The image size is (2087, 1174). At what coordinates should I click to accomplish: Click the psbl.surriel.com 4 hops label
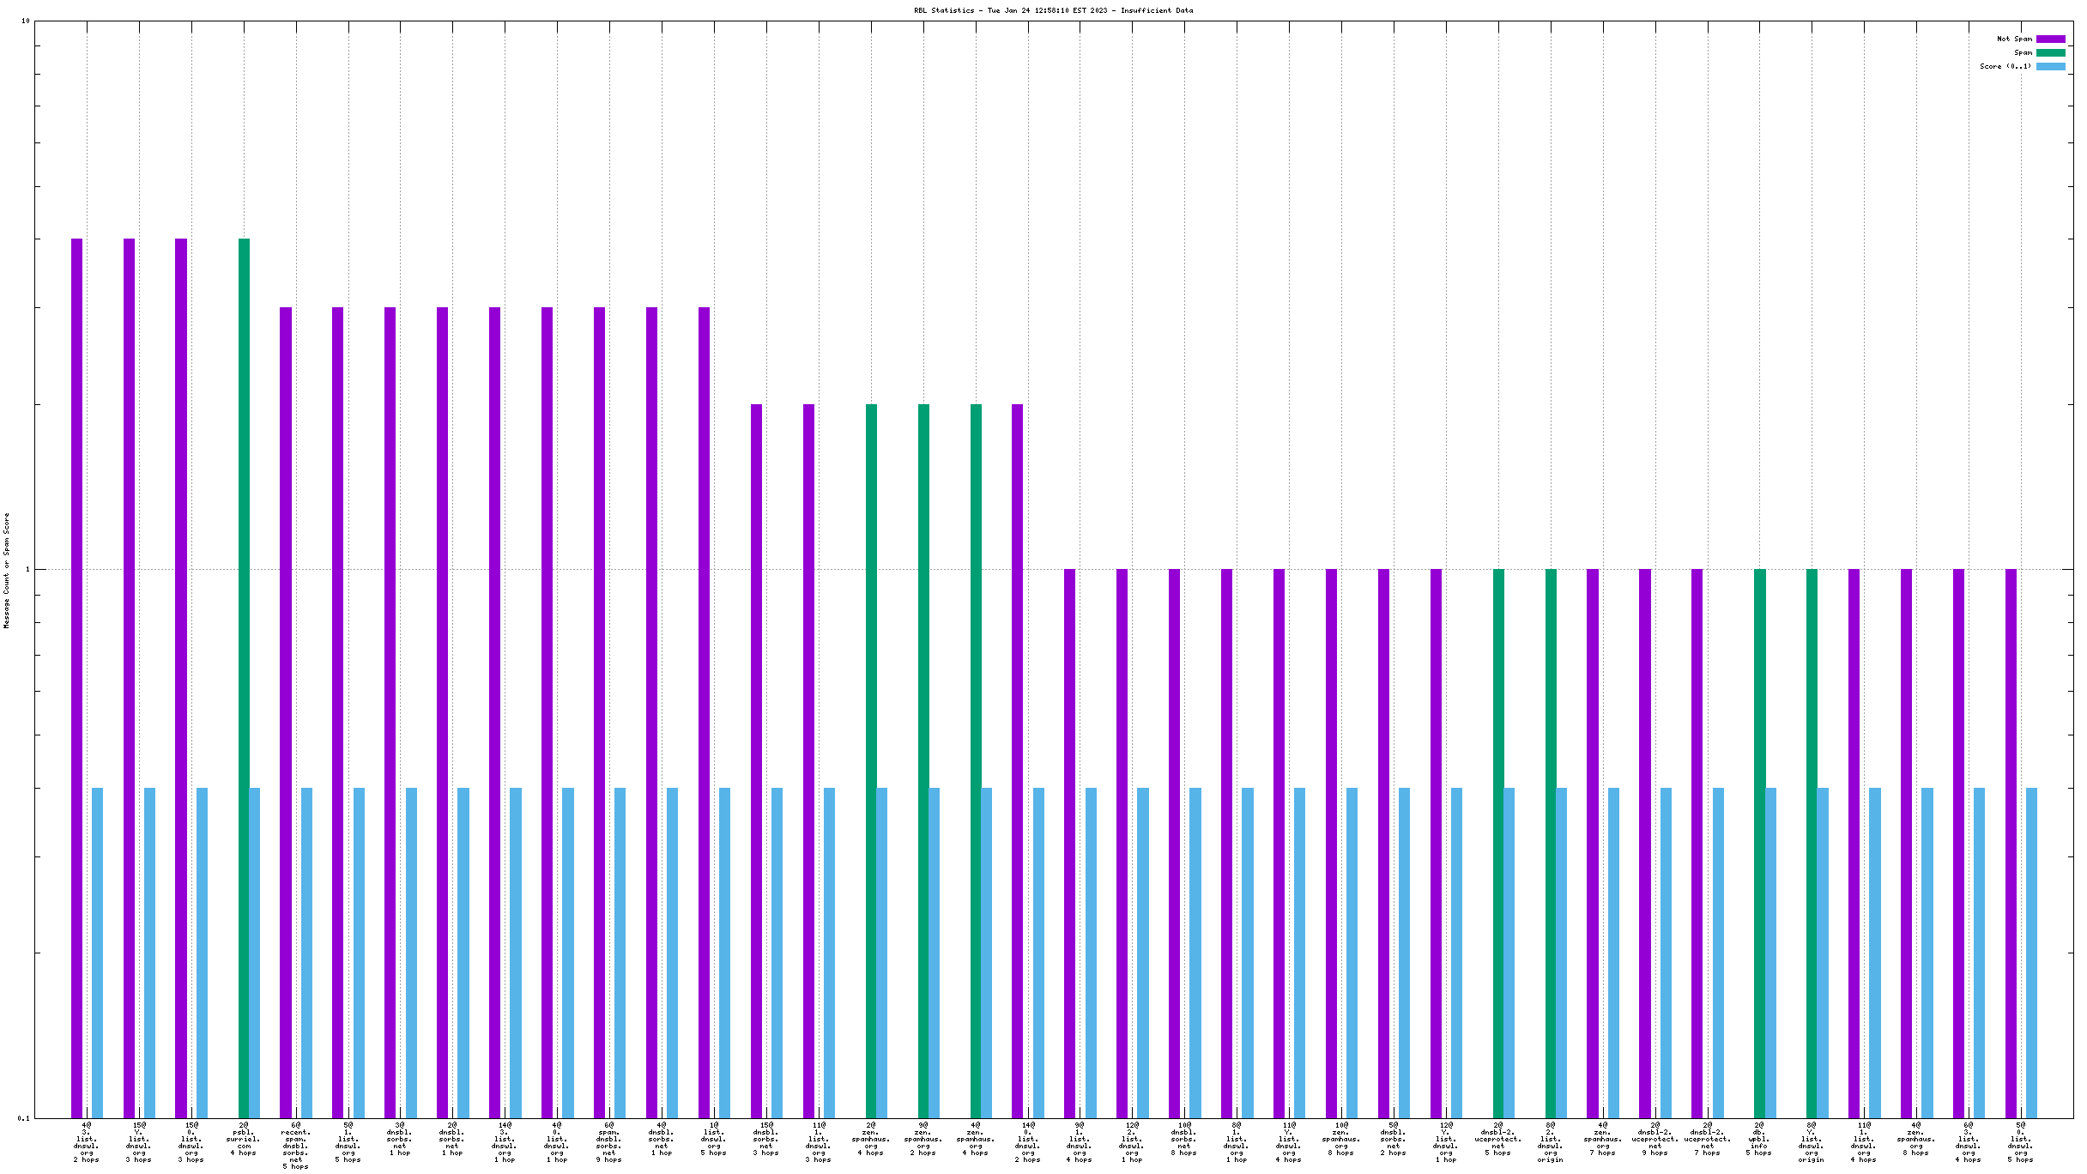(244, 1139)
